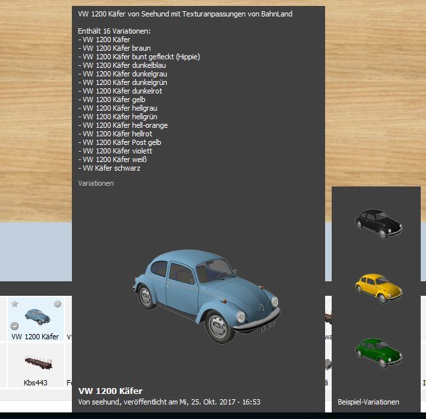
Task: Click list entry 'VW 1200 Käfer dunkelblau'
Action: click(122, 65)
